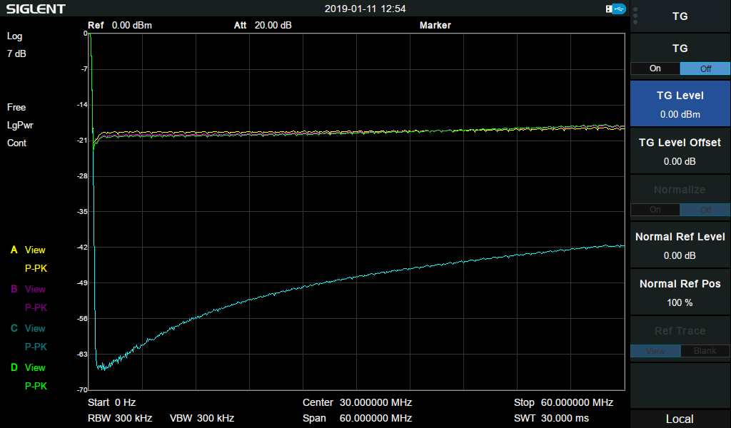Click the disabled Normalize softkey label
731x428 pixels.
[x=680, y=190]
